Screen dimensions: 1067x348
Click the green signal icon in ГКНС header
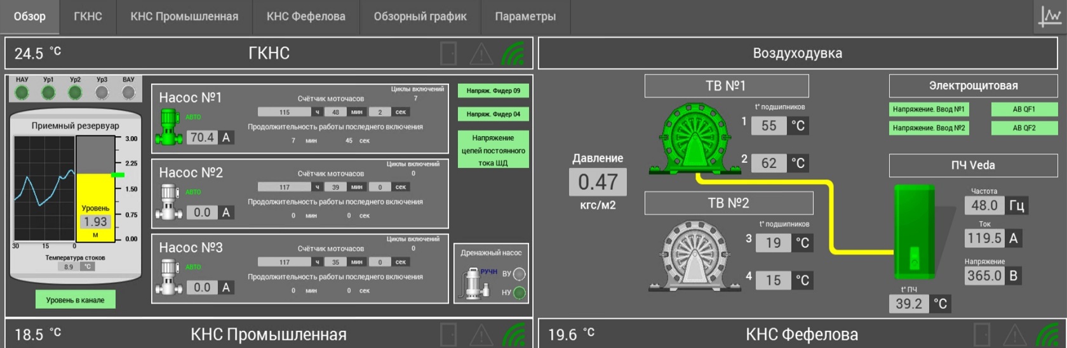[x=513, y=54]
